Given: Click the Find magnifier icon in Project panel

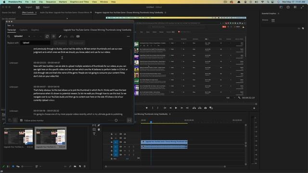Looking at the screenshot, I should coord(70,166).
